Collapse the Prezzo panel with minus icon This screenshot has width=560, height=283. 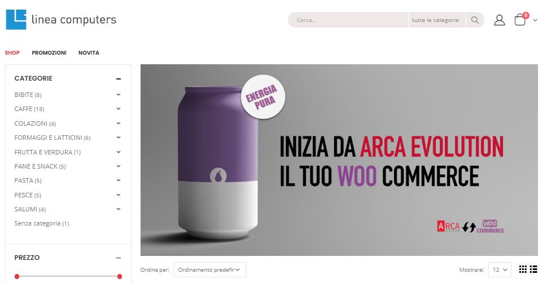coord(119,258)
